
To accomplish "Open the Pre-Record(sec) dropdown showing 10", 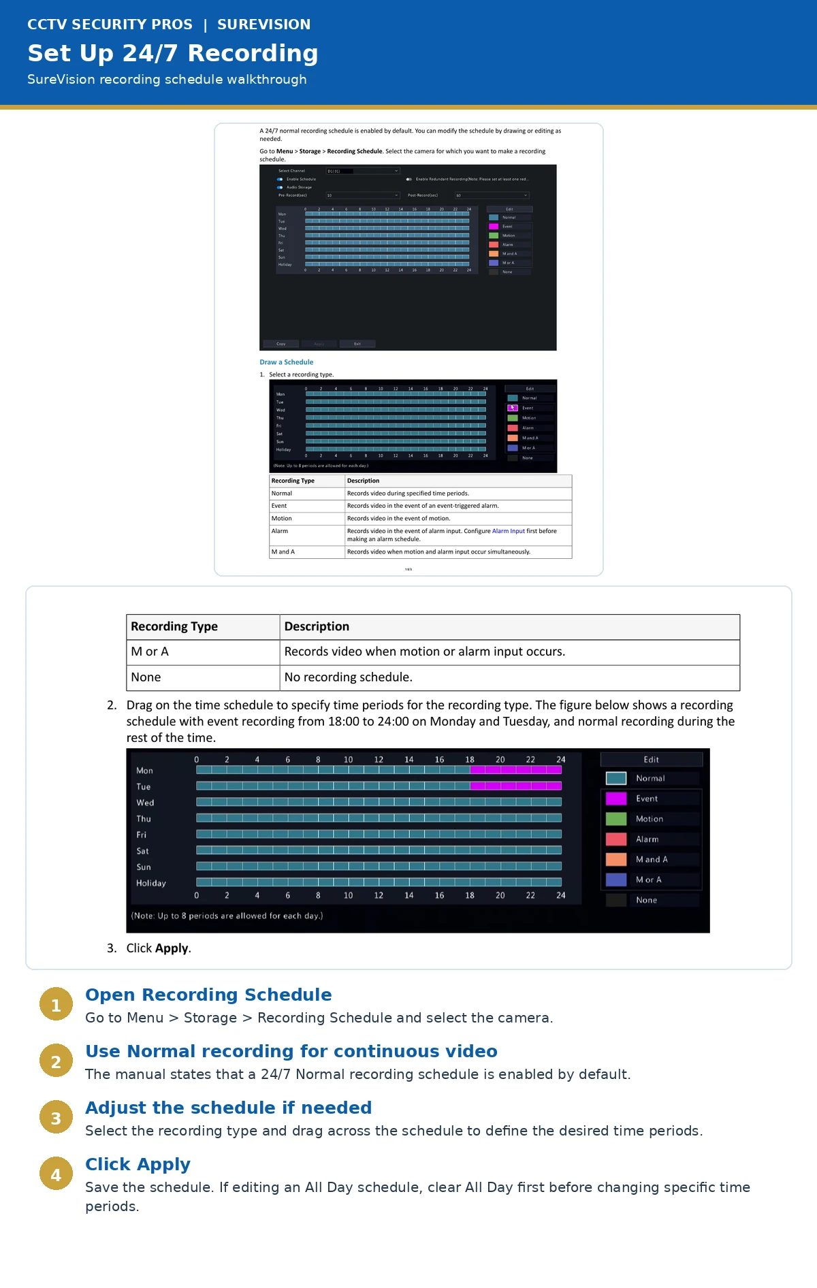I will tap(363, 195).
